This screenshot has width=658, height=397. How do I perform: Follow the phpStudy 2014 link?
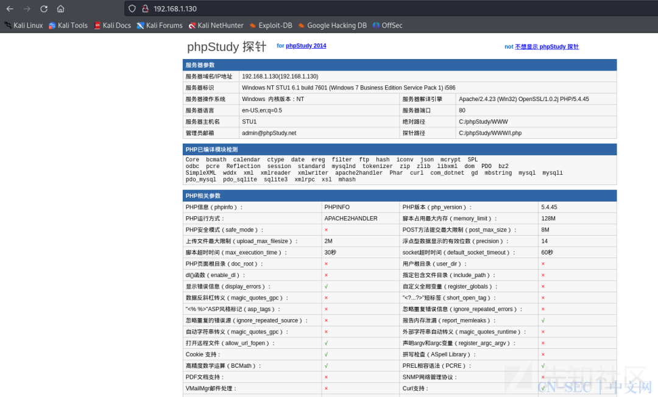tap(306, 46)
